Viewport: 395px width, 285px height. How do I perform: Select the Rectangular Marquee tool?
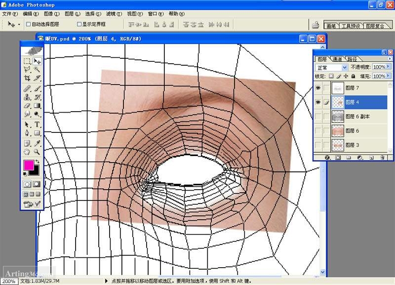click(x=27, y=61)
